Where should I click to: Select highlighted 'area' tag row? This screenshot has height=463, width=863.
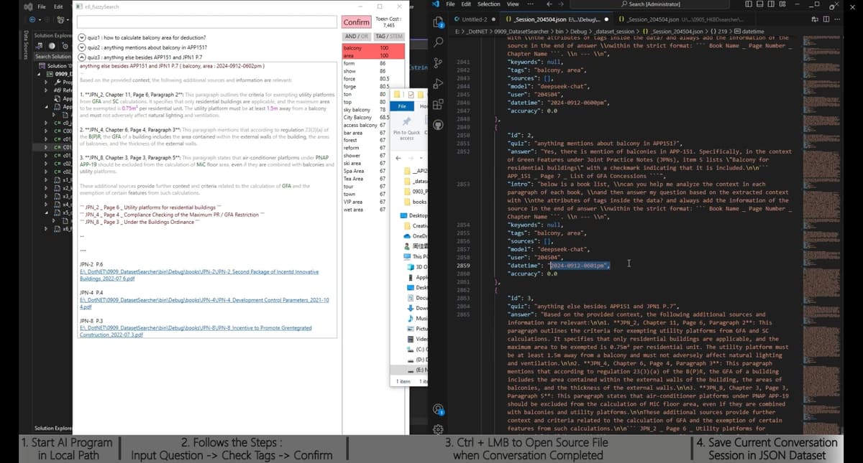373,55
